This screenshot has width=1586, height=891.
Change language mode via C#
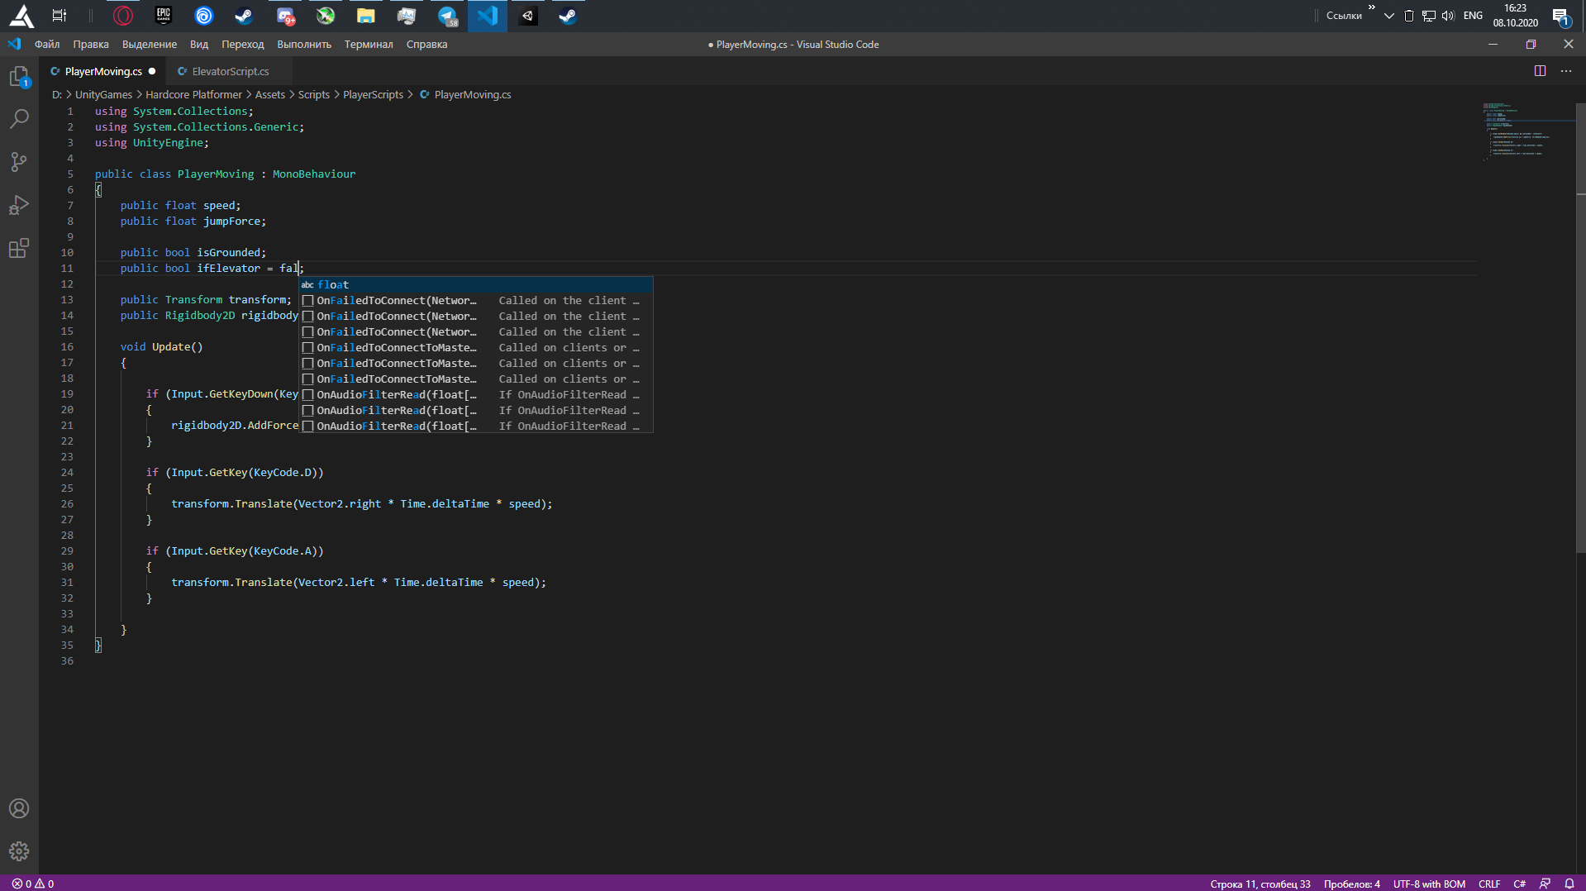[1519, 884]
